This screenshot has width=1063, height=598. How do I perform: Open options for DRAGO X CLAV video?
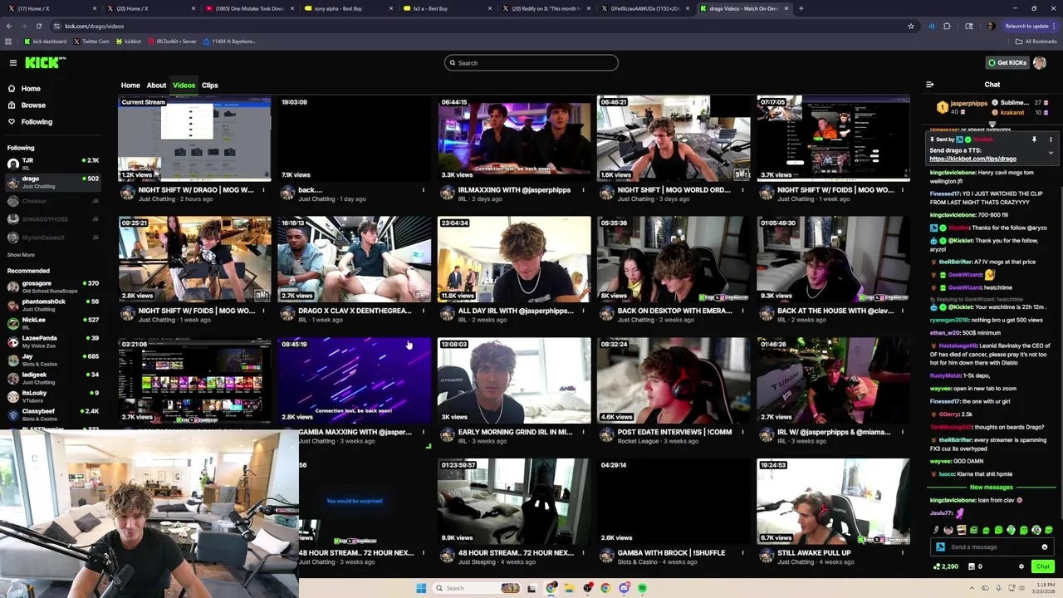(x=424, y=311)
